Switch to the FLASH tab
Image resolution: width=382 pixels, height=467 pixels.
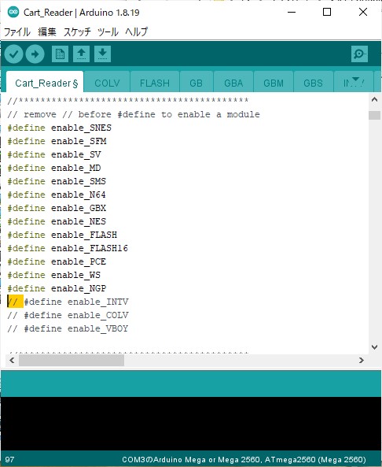(x=155, y=83)
